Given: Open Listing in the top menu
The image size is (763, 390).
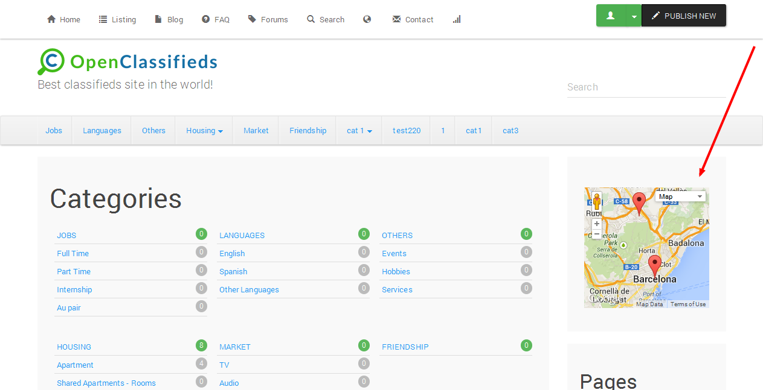Looking at the screenshot, I should pos(118,19).
